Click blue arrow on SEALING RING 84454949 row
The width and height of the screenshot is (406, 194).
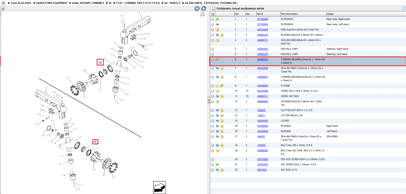(217, 69)
